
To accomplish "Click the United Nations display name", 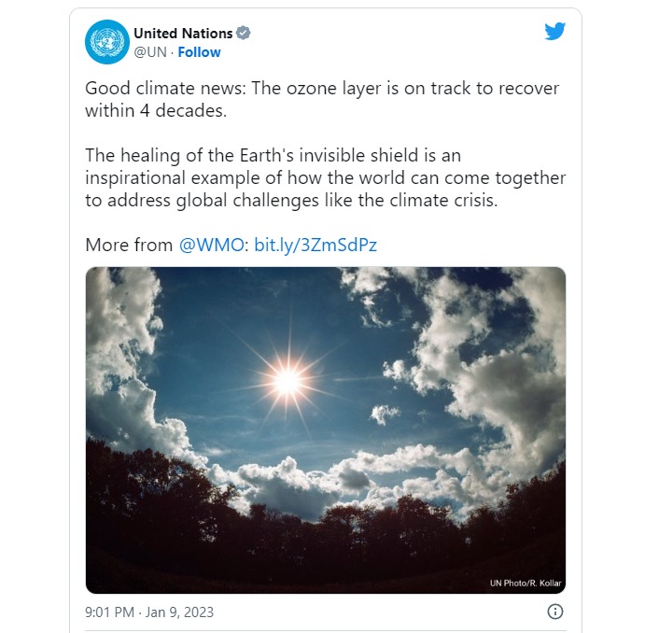I will [183, 34].
